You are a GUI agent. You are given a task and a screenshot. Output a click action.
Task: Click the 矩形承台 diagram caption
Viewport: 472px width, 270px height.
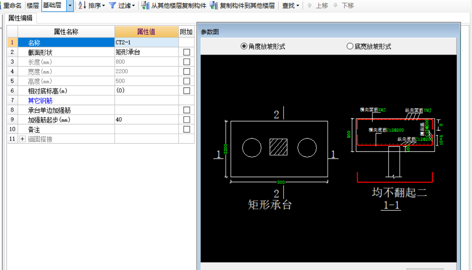pos(269,204)
